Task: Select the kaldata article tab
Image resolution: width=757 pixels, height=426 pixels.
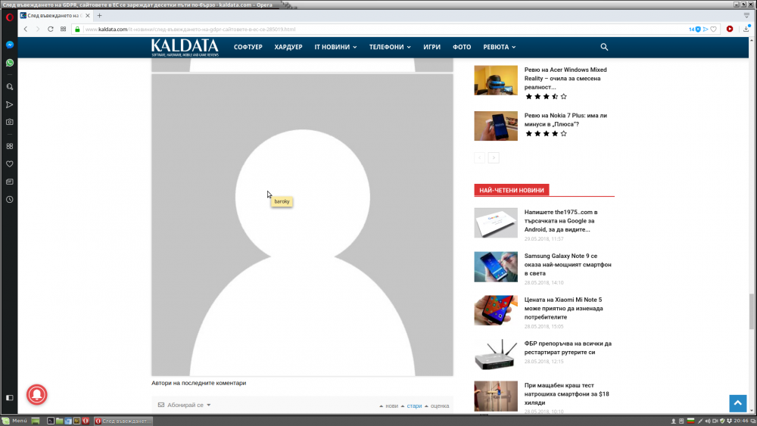Action: click(55, 15)
